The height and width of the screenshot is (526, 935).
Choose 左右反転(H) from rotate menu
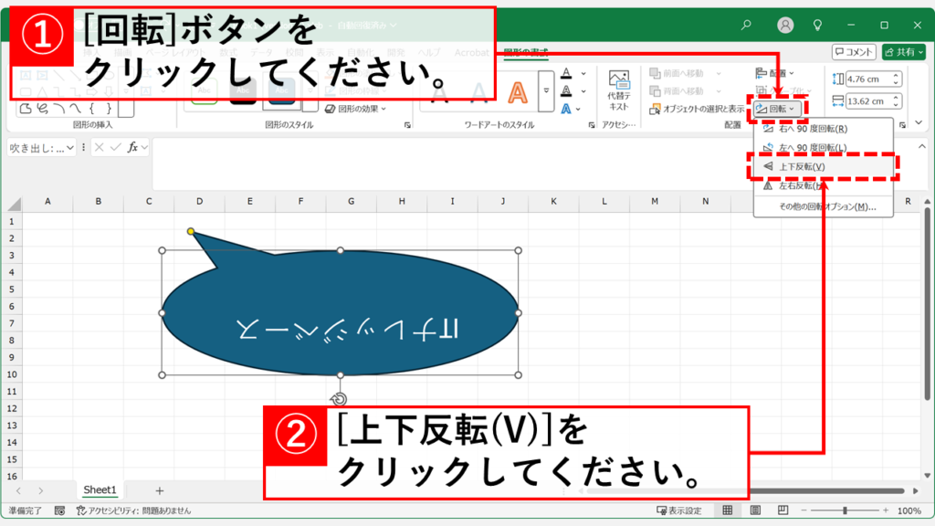tap(823, 185)
